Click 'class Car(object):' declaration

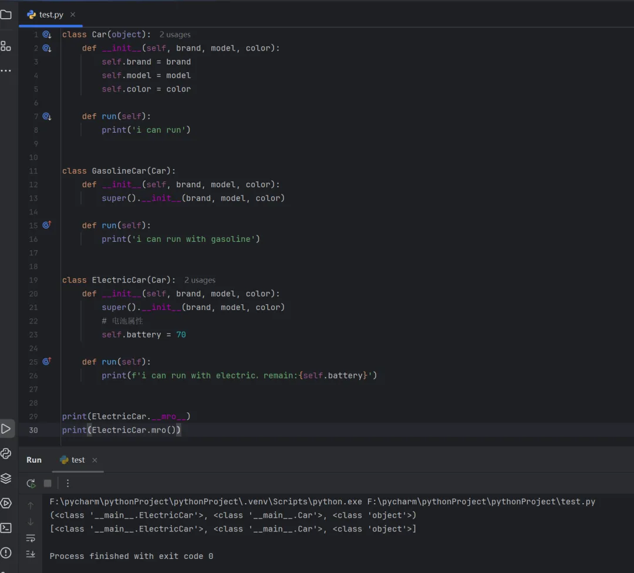[x=106, y=35]
